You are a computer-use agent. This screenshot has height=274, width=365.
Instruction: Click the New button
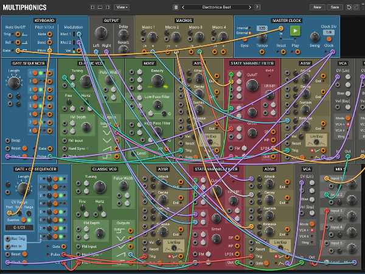click(318, 7)
